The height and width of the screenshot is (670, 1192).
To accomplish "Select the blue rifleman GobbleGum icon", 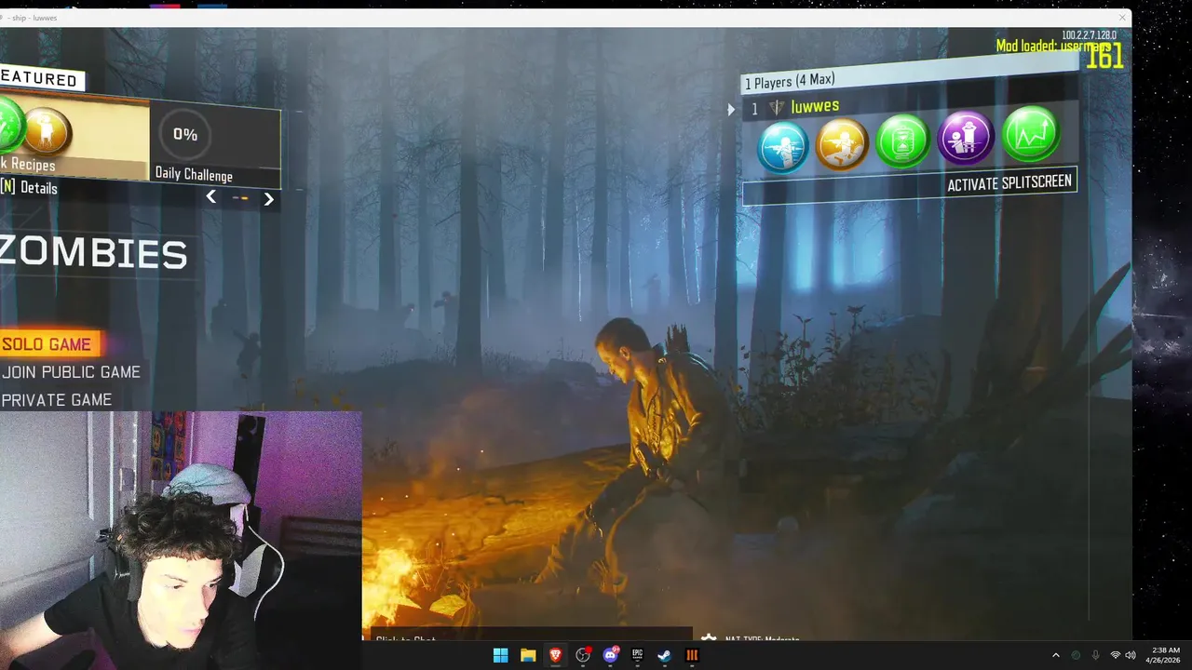I will (x=782, y=147).
